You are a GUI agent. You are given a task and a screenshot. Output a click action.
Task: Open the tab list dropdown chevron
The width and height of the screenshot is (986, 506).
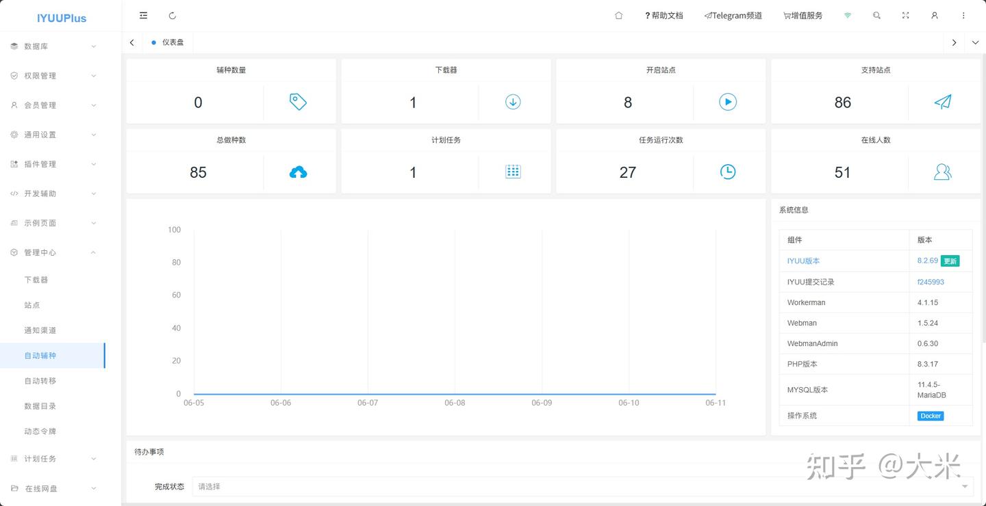pyautogui.click(x=975, y=42)
